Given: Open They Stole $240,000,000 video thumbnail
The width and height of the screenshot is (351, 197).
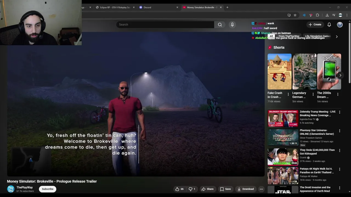Looking at the screenshot, I should click(283, 157).
